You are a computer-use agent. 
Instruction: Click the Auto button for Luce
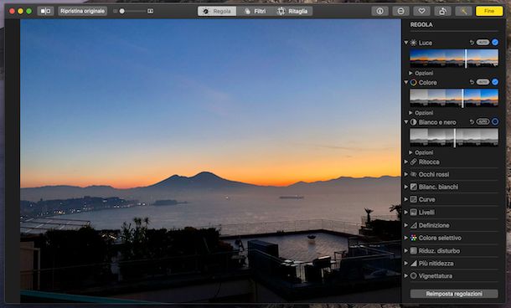483,43
